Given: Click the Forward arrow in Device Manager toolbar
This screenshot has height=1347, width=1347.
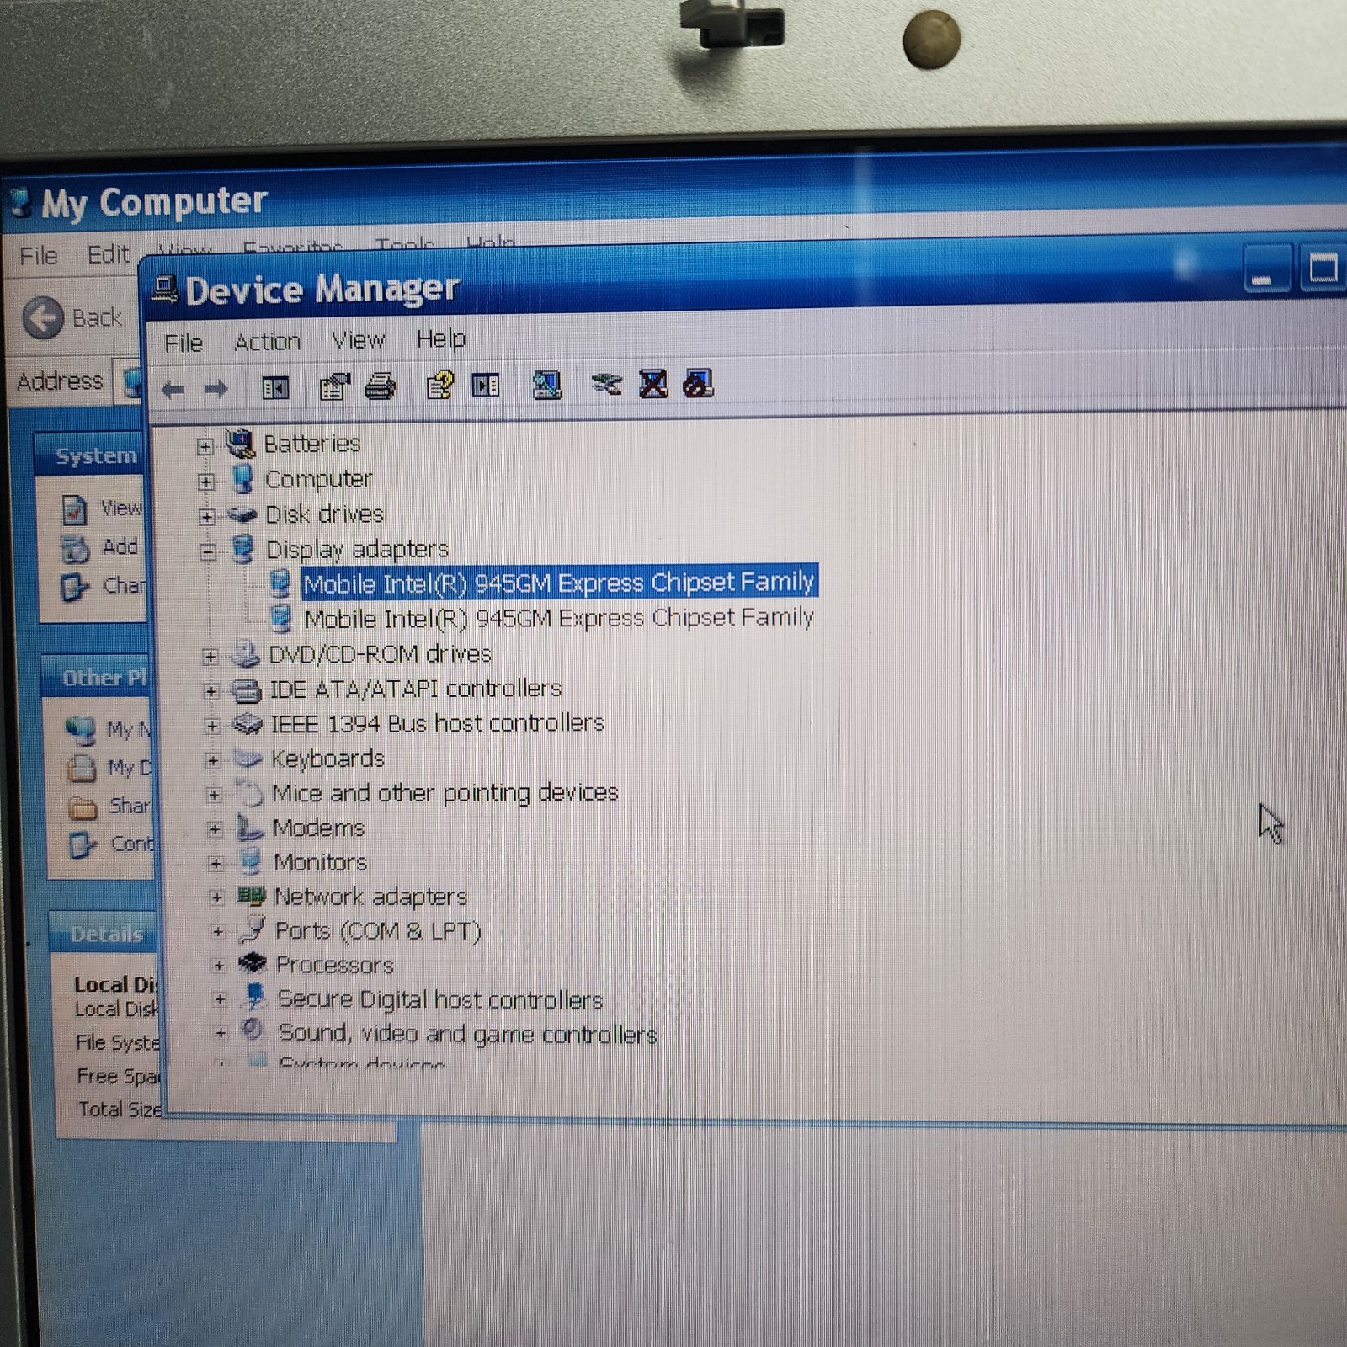Looking at the screenshot, I should pyautogui.click(x=216, y=388).
